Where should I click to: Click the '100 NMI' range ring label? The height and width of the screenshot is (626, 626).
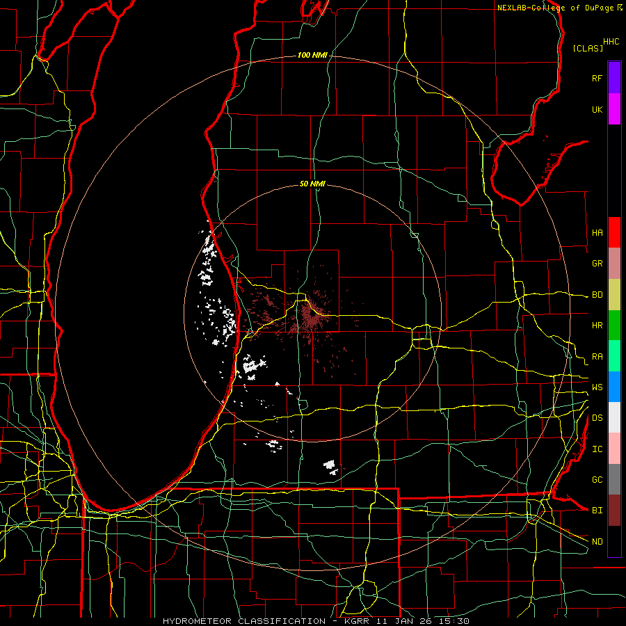(312, 55)
